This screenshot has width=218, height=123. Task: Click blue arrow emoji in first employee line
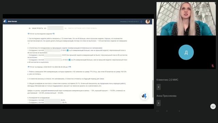pyautogui.click(x=68, y=50)
